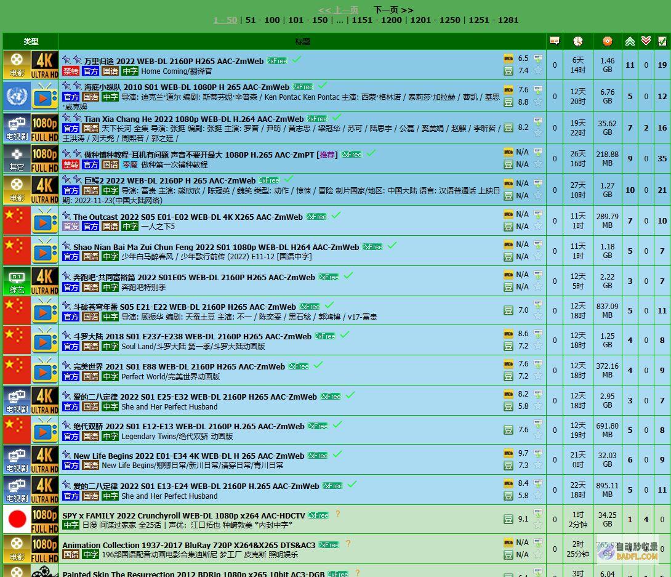Go to page 1151 - 1200
The width and height of the screenshot is (671, 577).
[377, 20]
